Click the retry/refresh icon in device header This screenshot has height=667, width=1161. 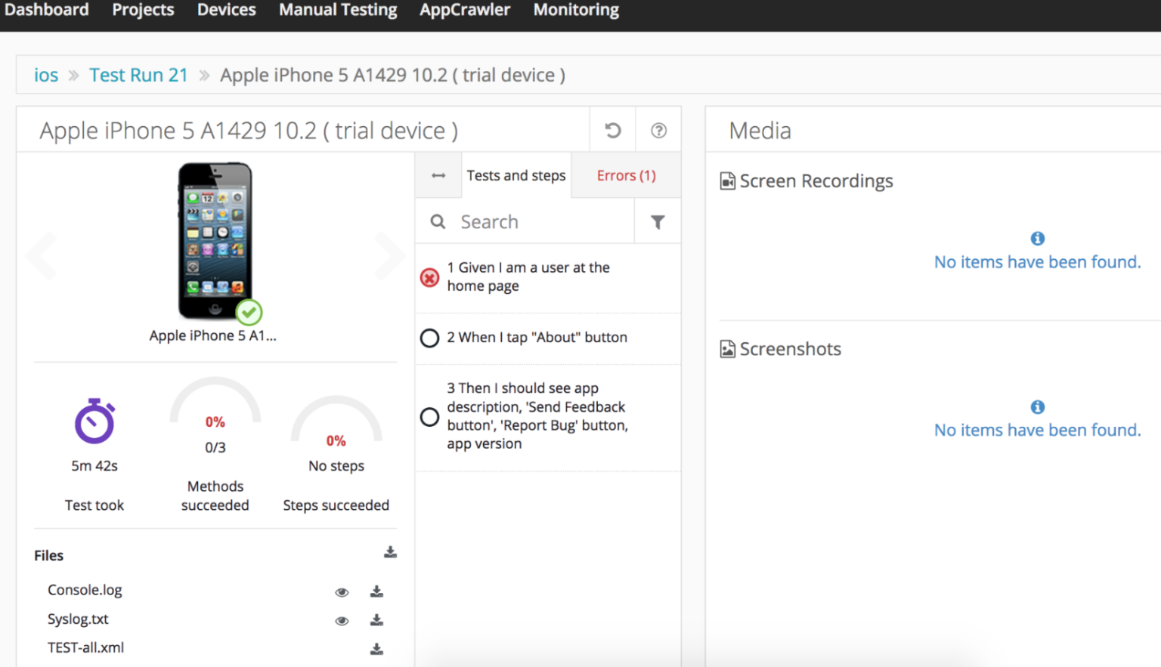click(613, 131)
